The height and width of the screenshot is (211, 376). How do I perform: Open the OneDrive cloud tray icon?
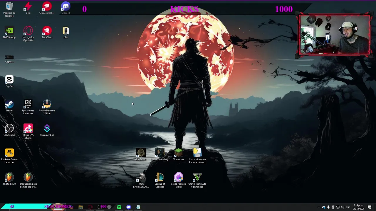(x=324, y=207)
